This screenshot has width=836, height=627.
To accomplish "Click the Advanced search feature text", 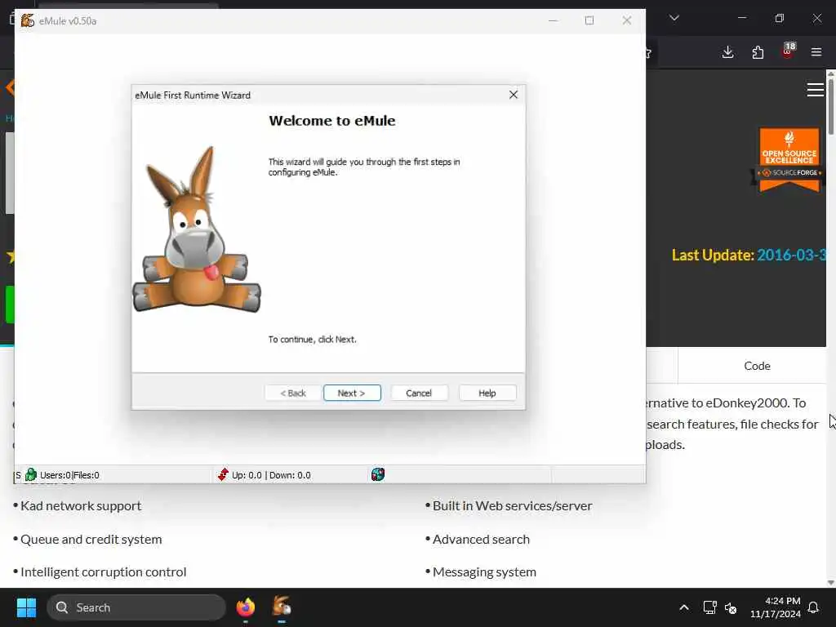I will 481,539.
